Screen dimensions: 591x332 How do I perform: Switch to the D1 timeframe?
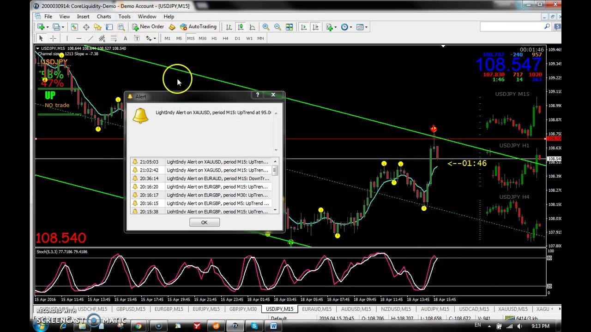237,38
